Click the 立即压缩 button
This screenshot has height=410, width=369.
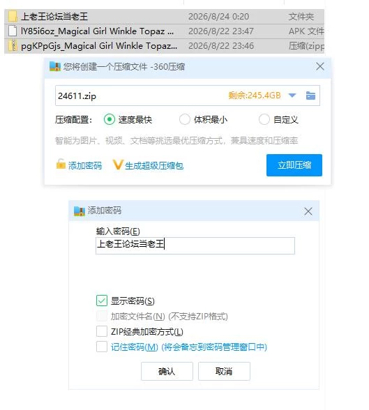[x=294, y=165]
